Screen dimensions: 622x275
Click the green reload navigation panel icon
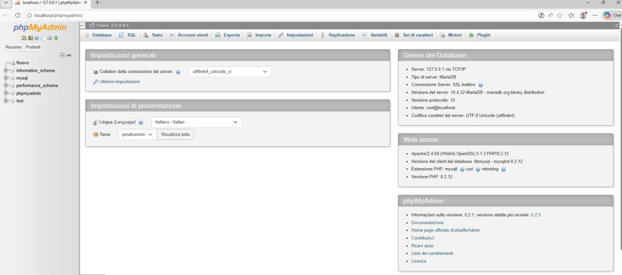tap(56, 38)
